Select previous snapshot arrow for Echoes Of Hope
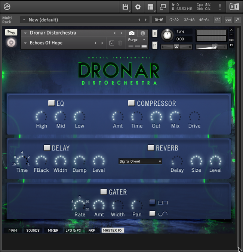 (95, 43)
